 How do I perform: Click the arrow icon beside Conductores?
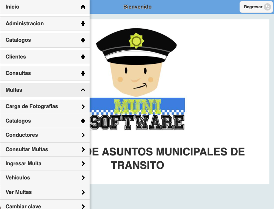click(83, 135)
